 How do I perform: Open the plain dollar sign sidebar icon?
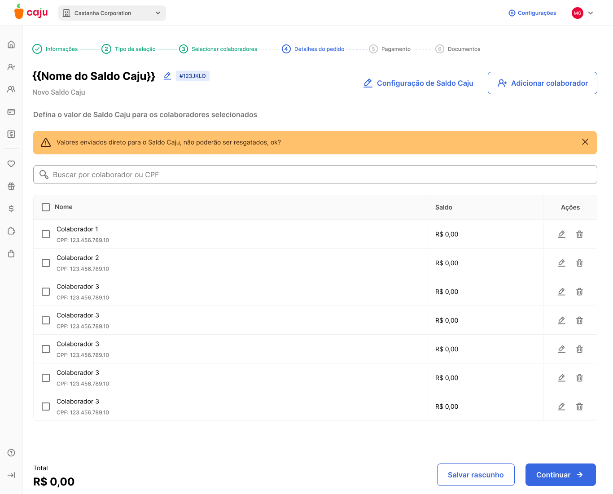pos(11,209)
